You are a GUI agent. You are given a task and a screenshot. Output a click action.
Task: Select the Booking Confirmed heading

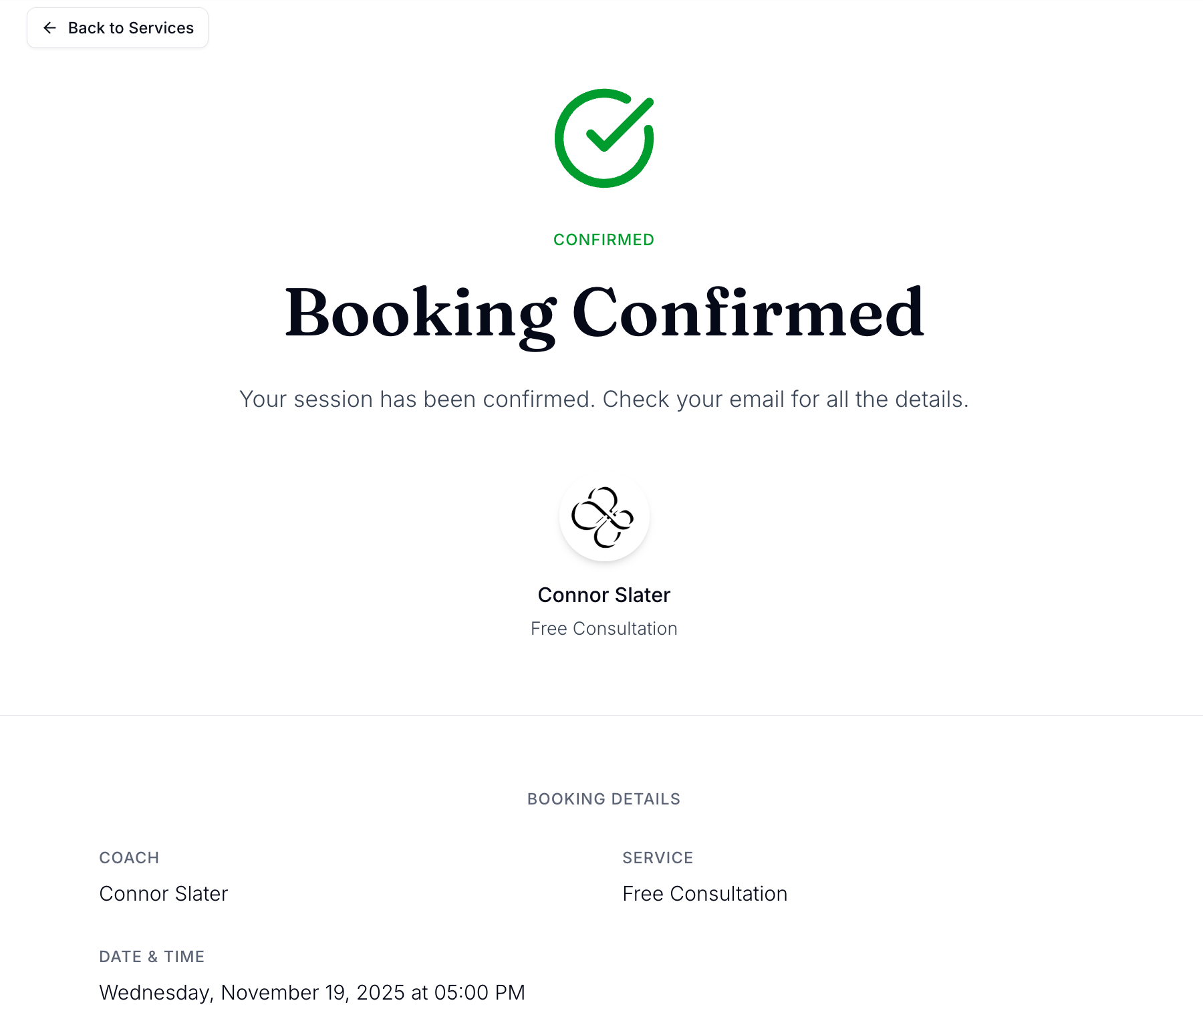[604, 314]
